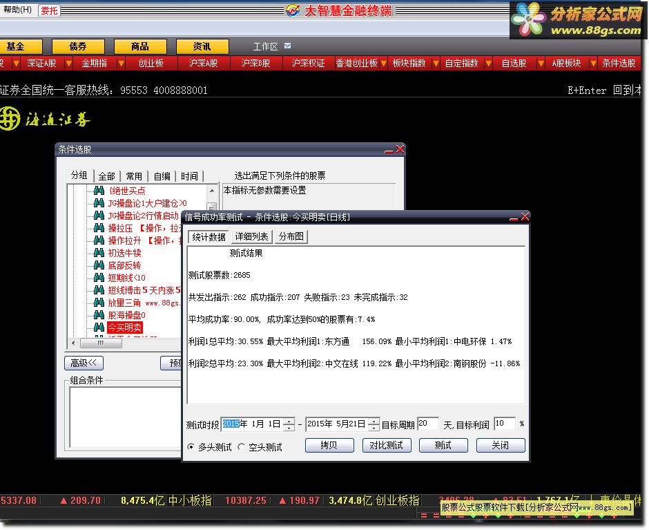This screenshot has height=530, width=649.
Task: Open the 商品 yellow tab
Action: (x=140, y=46)
